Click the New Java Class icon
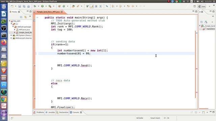Image resolution: width=216 pixels, height=121 pixels. coord(64,6)
